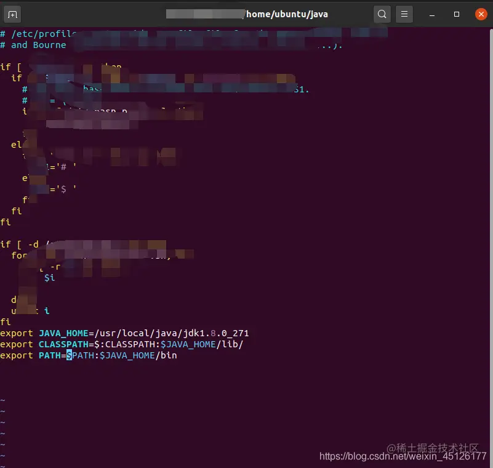Click the ='$ ' prompt assignment
This screenshot has height=468, width=493.
tap(63, 188)
